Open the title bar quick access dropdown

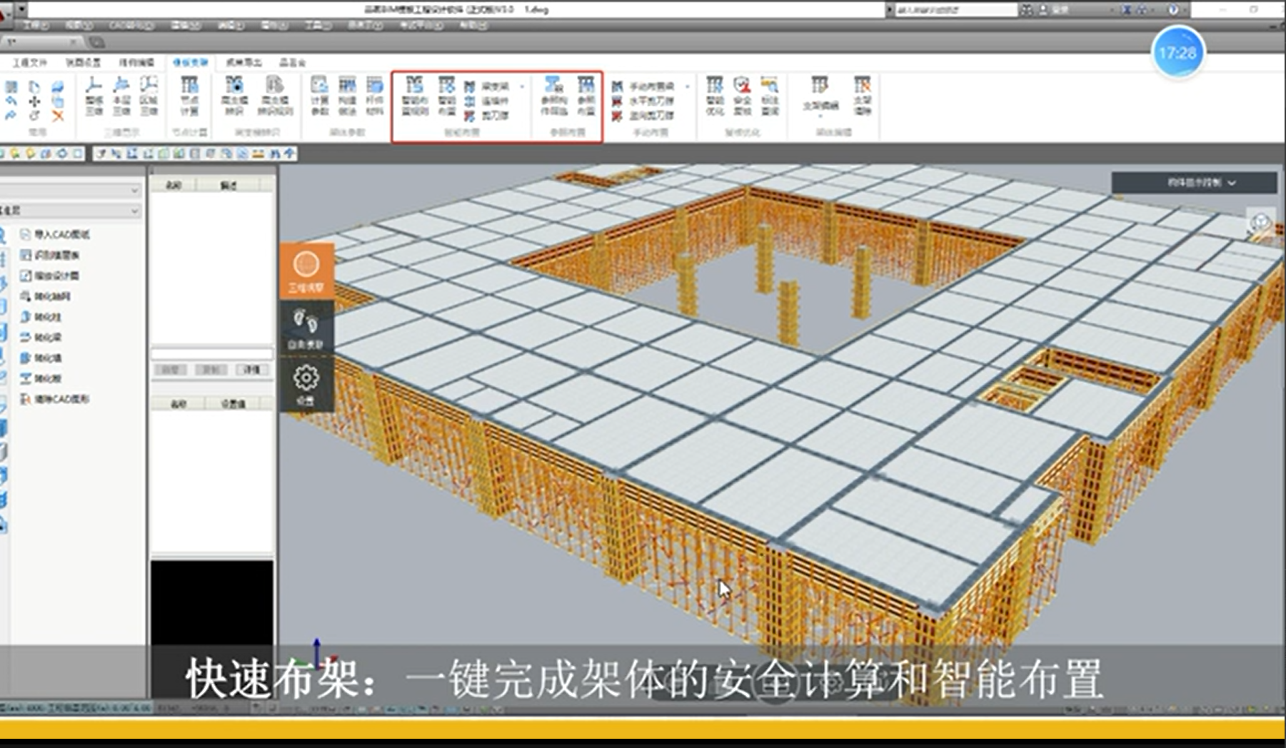point(22,9)
